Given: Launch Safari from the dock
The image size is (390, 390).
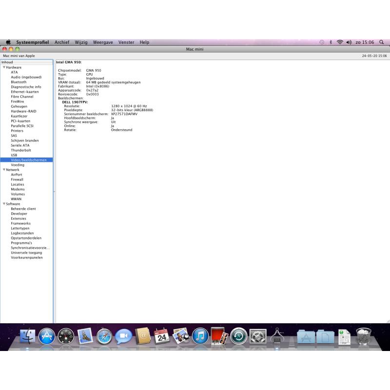Looking at the screenshot, I should 104,336.
